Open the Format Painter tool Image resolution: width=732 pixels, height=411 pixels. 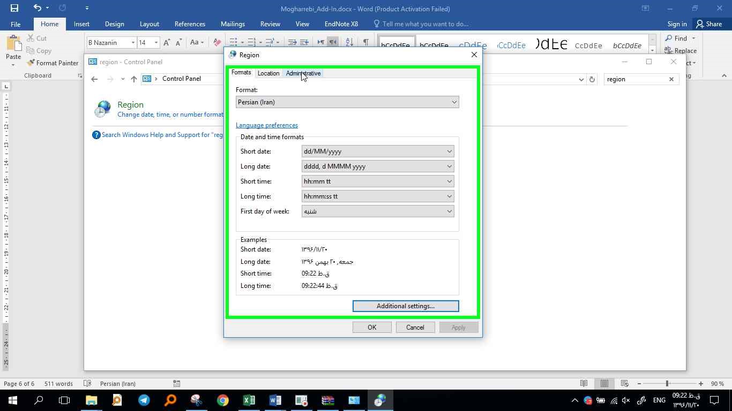(53, 63)
